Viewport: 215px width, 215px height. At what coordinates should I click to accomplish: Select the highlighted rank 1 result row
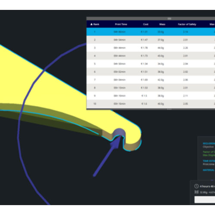(x=150, y=32)
